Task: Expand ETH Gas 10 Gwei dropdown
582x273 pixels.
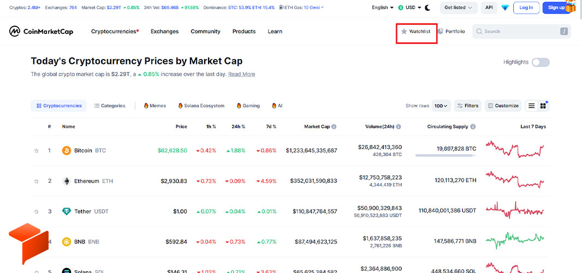Action: [301, 8]
